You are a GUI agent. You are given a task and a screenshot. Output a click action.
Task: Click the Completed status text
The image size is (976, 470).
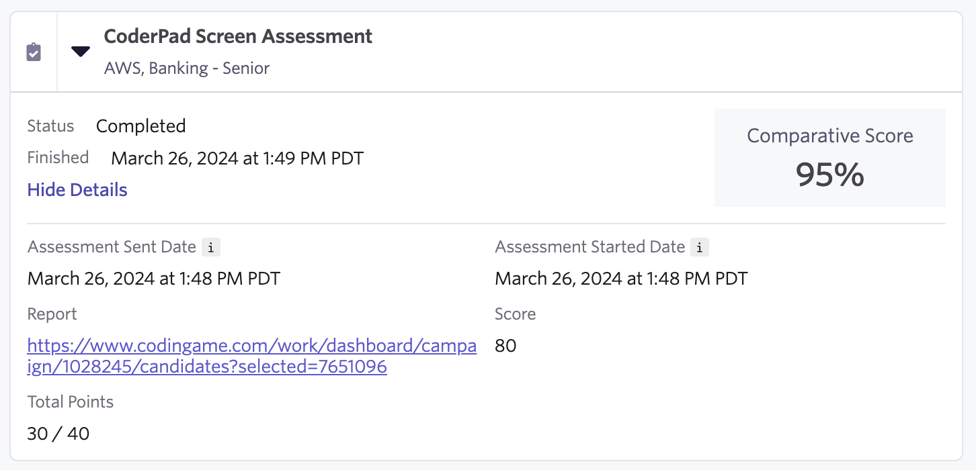(x=140, y=126)
